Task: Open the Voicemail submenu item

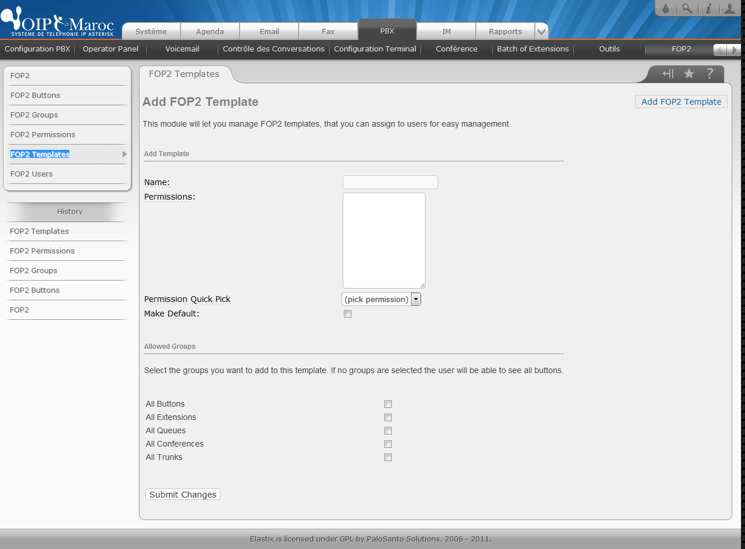Action: click(182, 49)
